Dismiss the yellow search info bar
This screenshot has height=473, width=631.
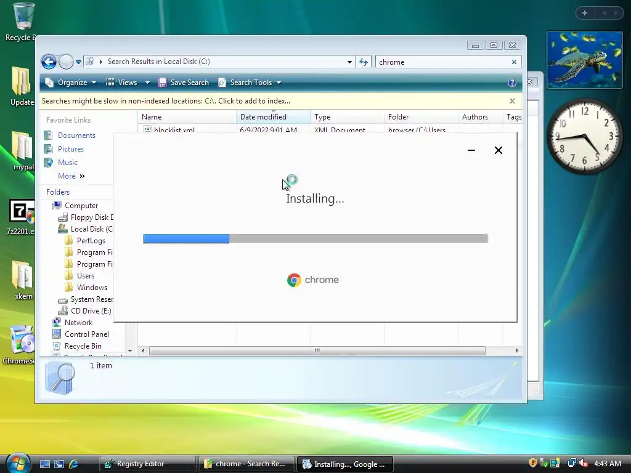(512, 101)
